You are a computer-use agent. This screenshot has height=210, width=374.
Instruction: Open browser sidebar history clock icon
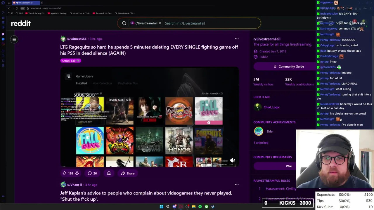[3, 55]
